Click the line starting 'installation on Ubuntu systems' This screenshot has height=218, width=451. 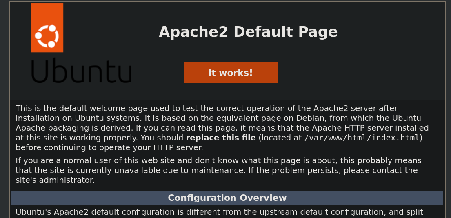(218, 118)
